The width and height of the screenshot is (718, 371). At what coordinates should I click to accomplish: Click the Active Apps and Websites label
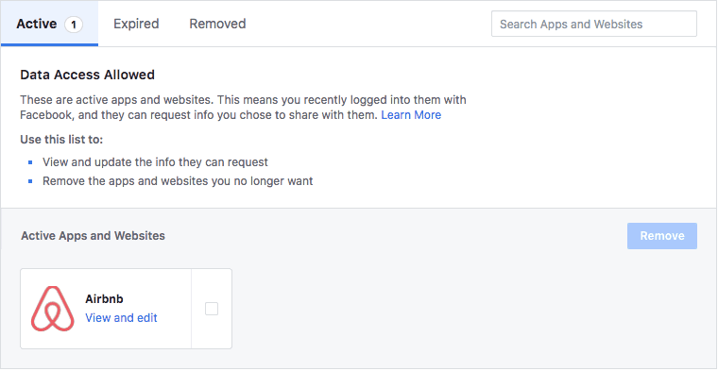pyautogui.click(x=93, y=236)
